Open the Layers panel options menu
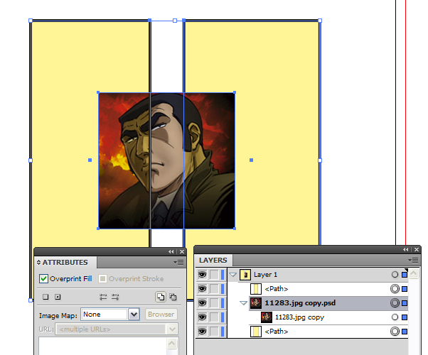The image size is (428, 355). (413, 260)
